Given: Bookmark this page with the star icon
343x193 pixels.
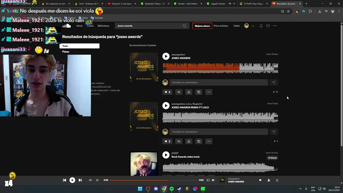Looking at the screenshot, I should pos(288,11).
